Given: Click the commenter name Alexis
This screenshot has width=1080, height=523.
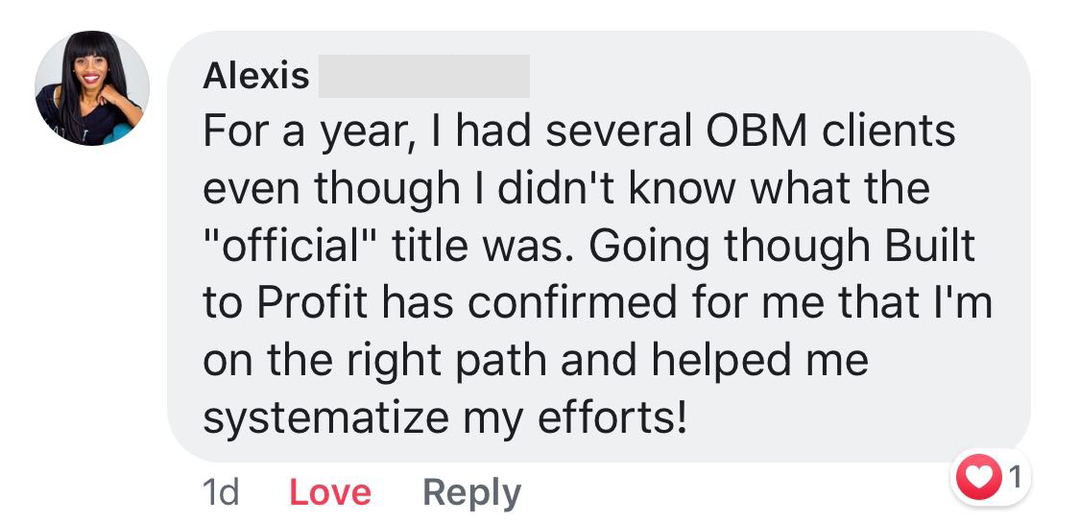Looking at the screenshot, I should [x=255, y=77].
